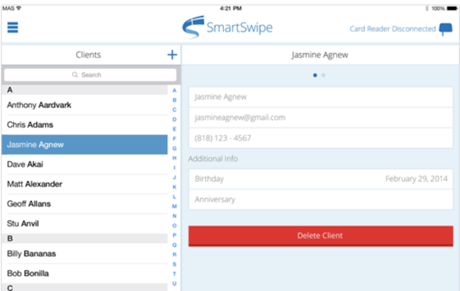This screenshot has width=460, height=291.
Task: Jump to index letter Q
Action: (x=174, y=245)
